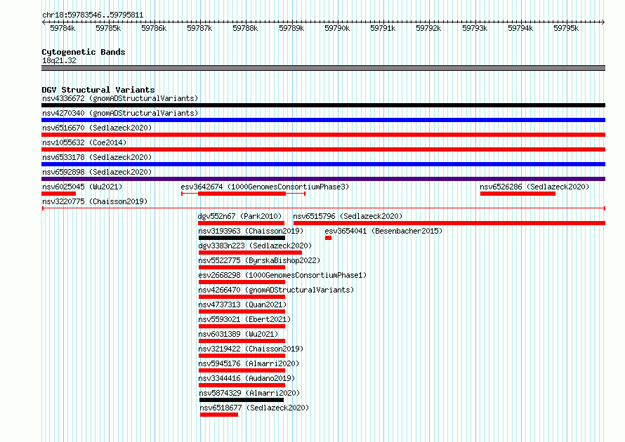This screenshot has height=442, width=625.
Task: Open nsv6516670 (Sedlazeck2020) variant
Action: pyautogui.click(x=97, y=128)
